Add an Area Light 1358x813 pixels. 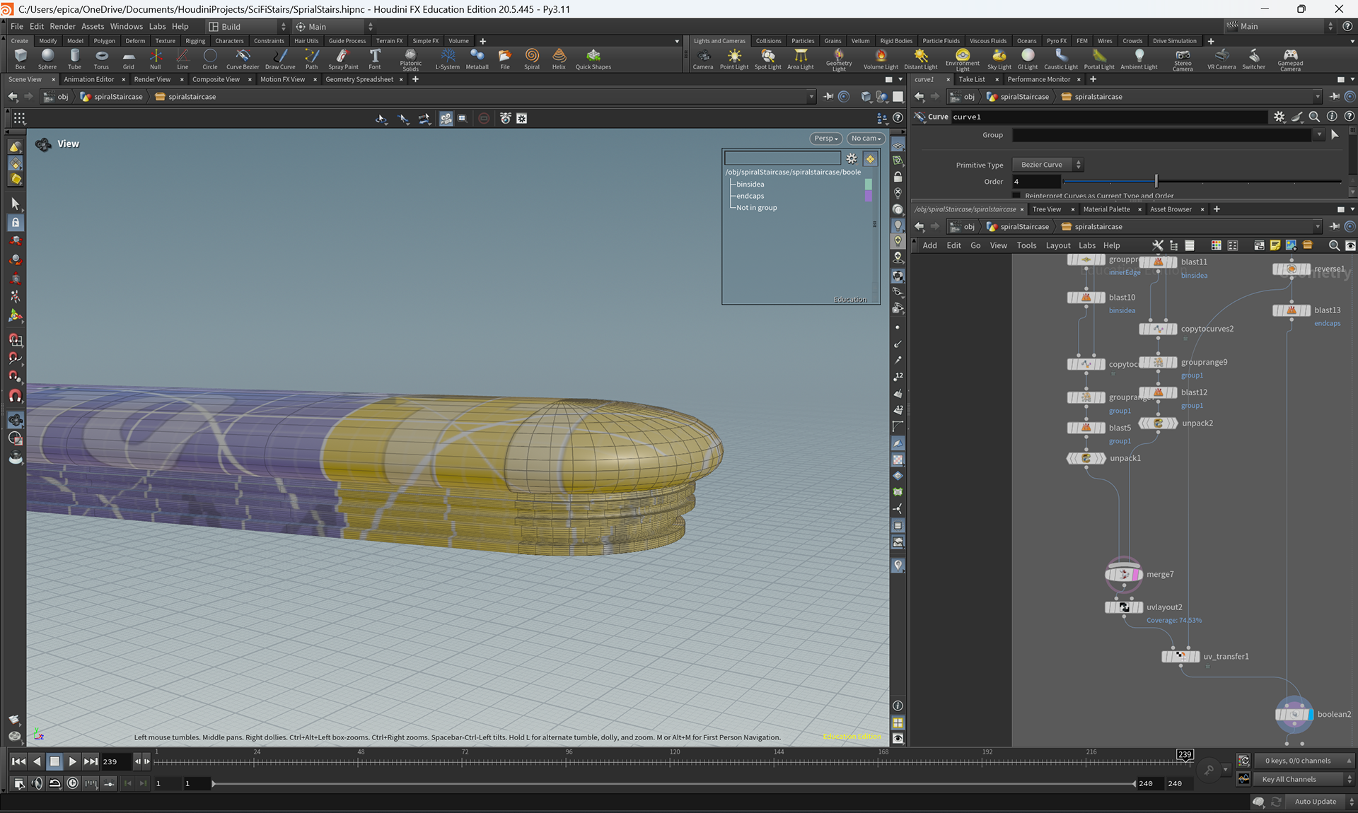pyautogui.click(x=801, y=59)
